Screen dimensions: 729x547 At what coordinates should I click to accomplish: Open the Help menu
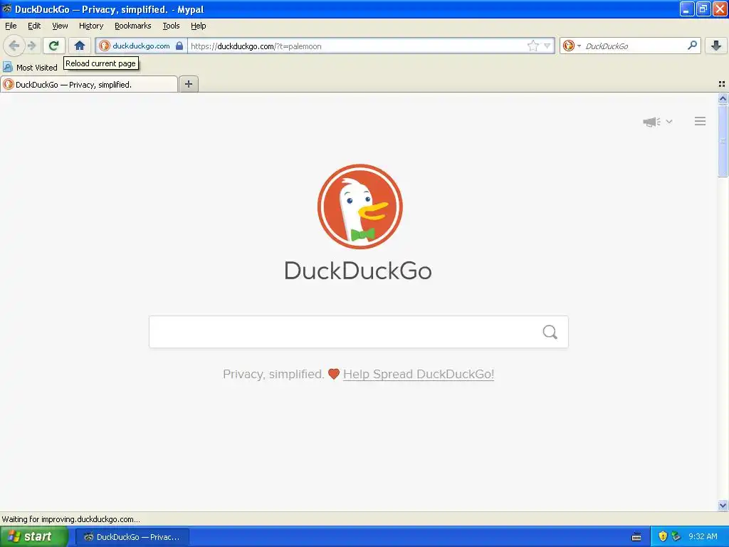point(199,26)
